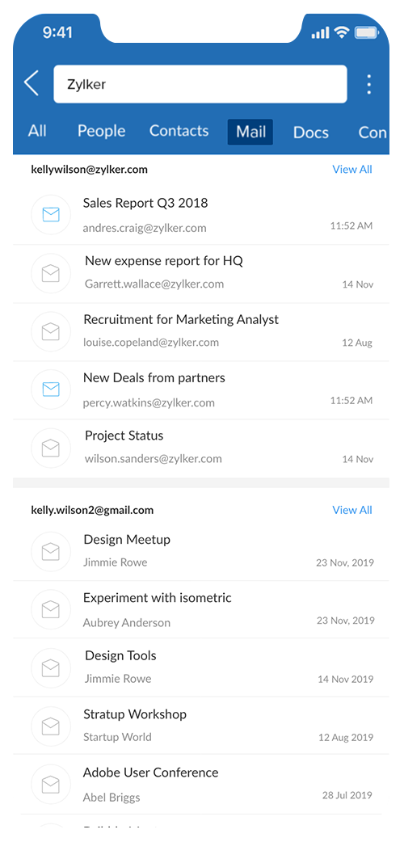This screenshot has width=404, height=842.
Task: Open the Experiment with isometric email
Action: point(201,609)
